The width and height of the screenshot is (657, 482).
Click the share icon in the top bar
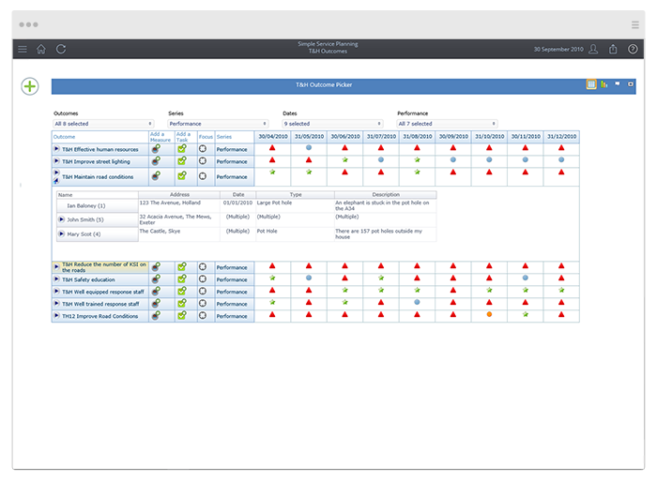[x=613, y=49]
